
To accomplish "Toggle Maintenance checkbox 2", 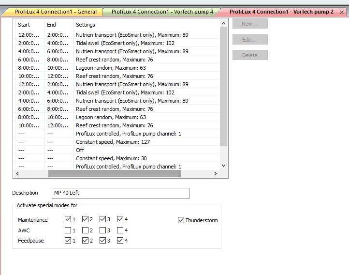I will click(85, 219).
